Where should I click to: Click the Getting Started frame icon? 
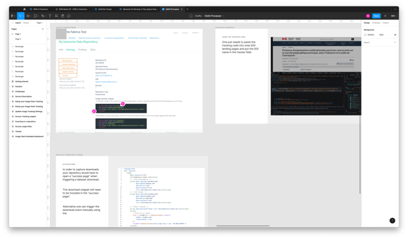click(13, 82)
